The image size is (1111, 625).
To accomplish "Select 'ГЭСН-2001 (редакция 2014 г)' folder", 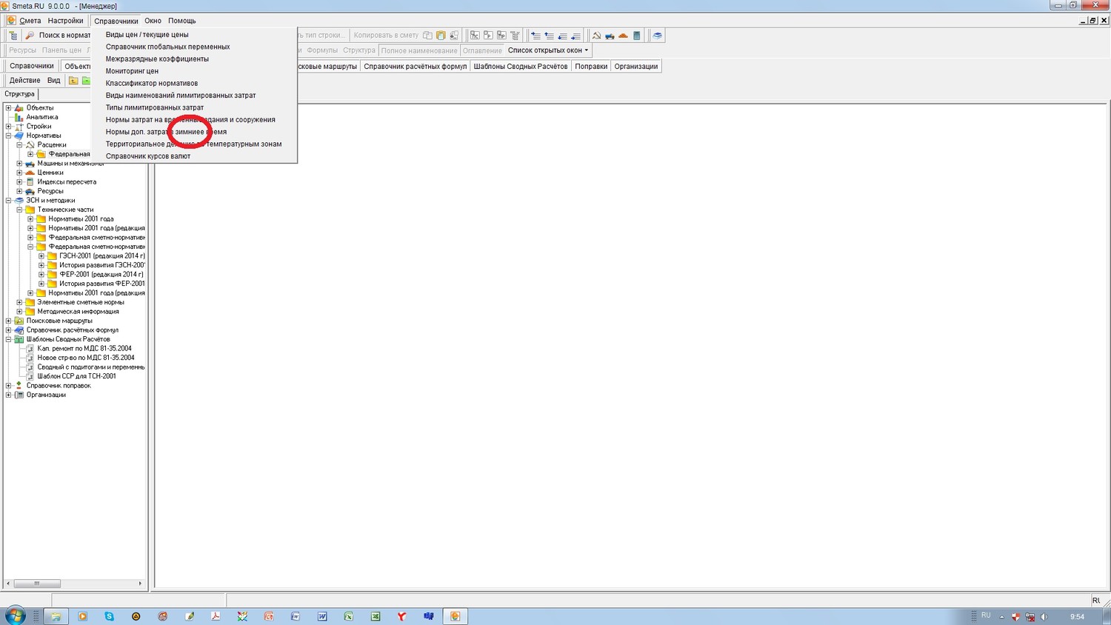I will (102, 256).
